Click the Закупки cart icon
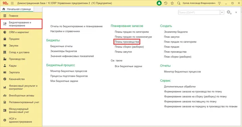 pos(5,46)
